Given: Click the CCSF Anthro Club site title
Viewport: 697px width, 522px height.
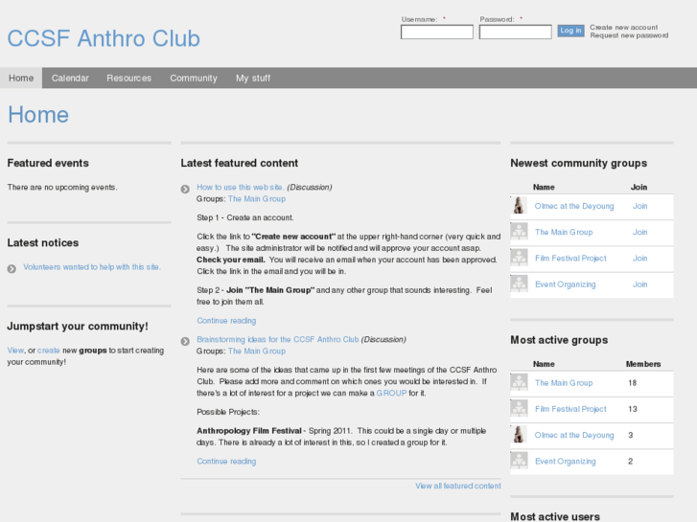Looking at the screenshot, I should [x=104, y=38].
